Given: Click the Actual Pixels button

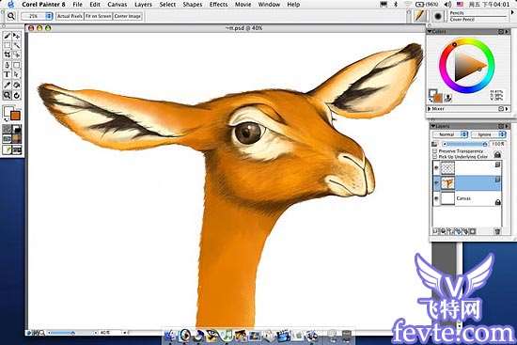Looking at the screenshot, I should [70, 16].
